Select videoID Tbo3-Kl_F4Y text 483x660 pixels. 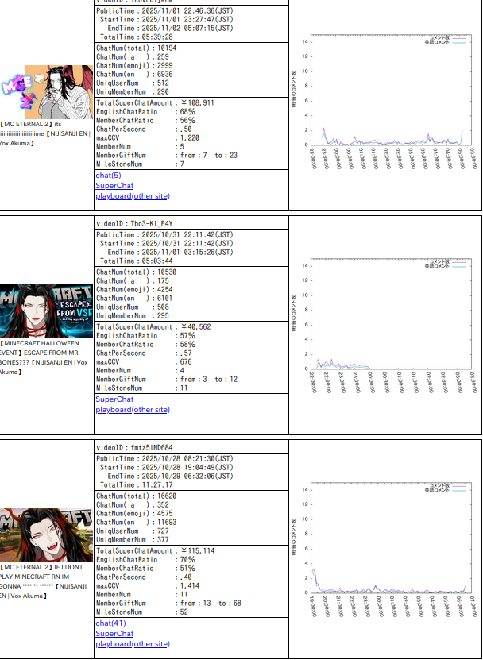(x=134, y=223)
